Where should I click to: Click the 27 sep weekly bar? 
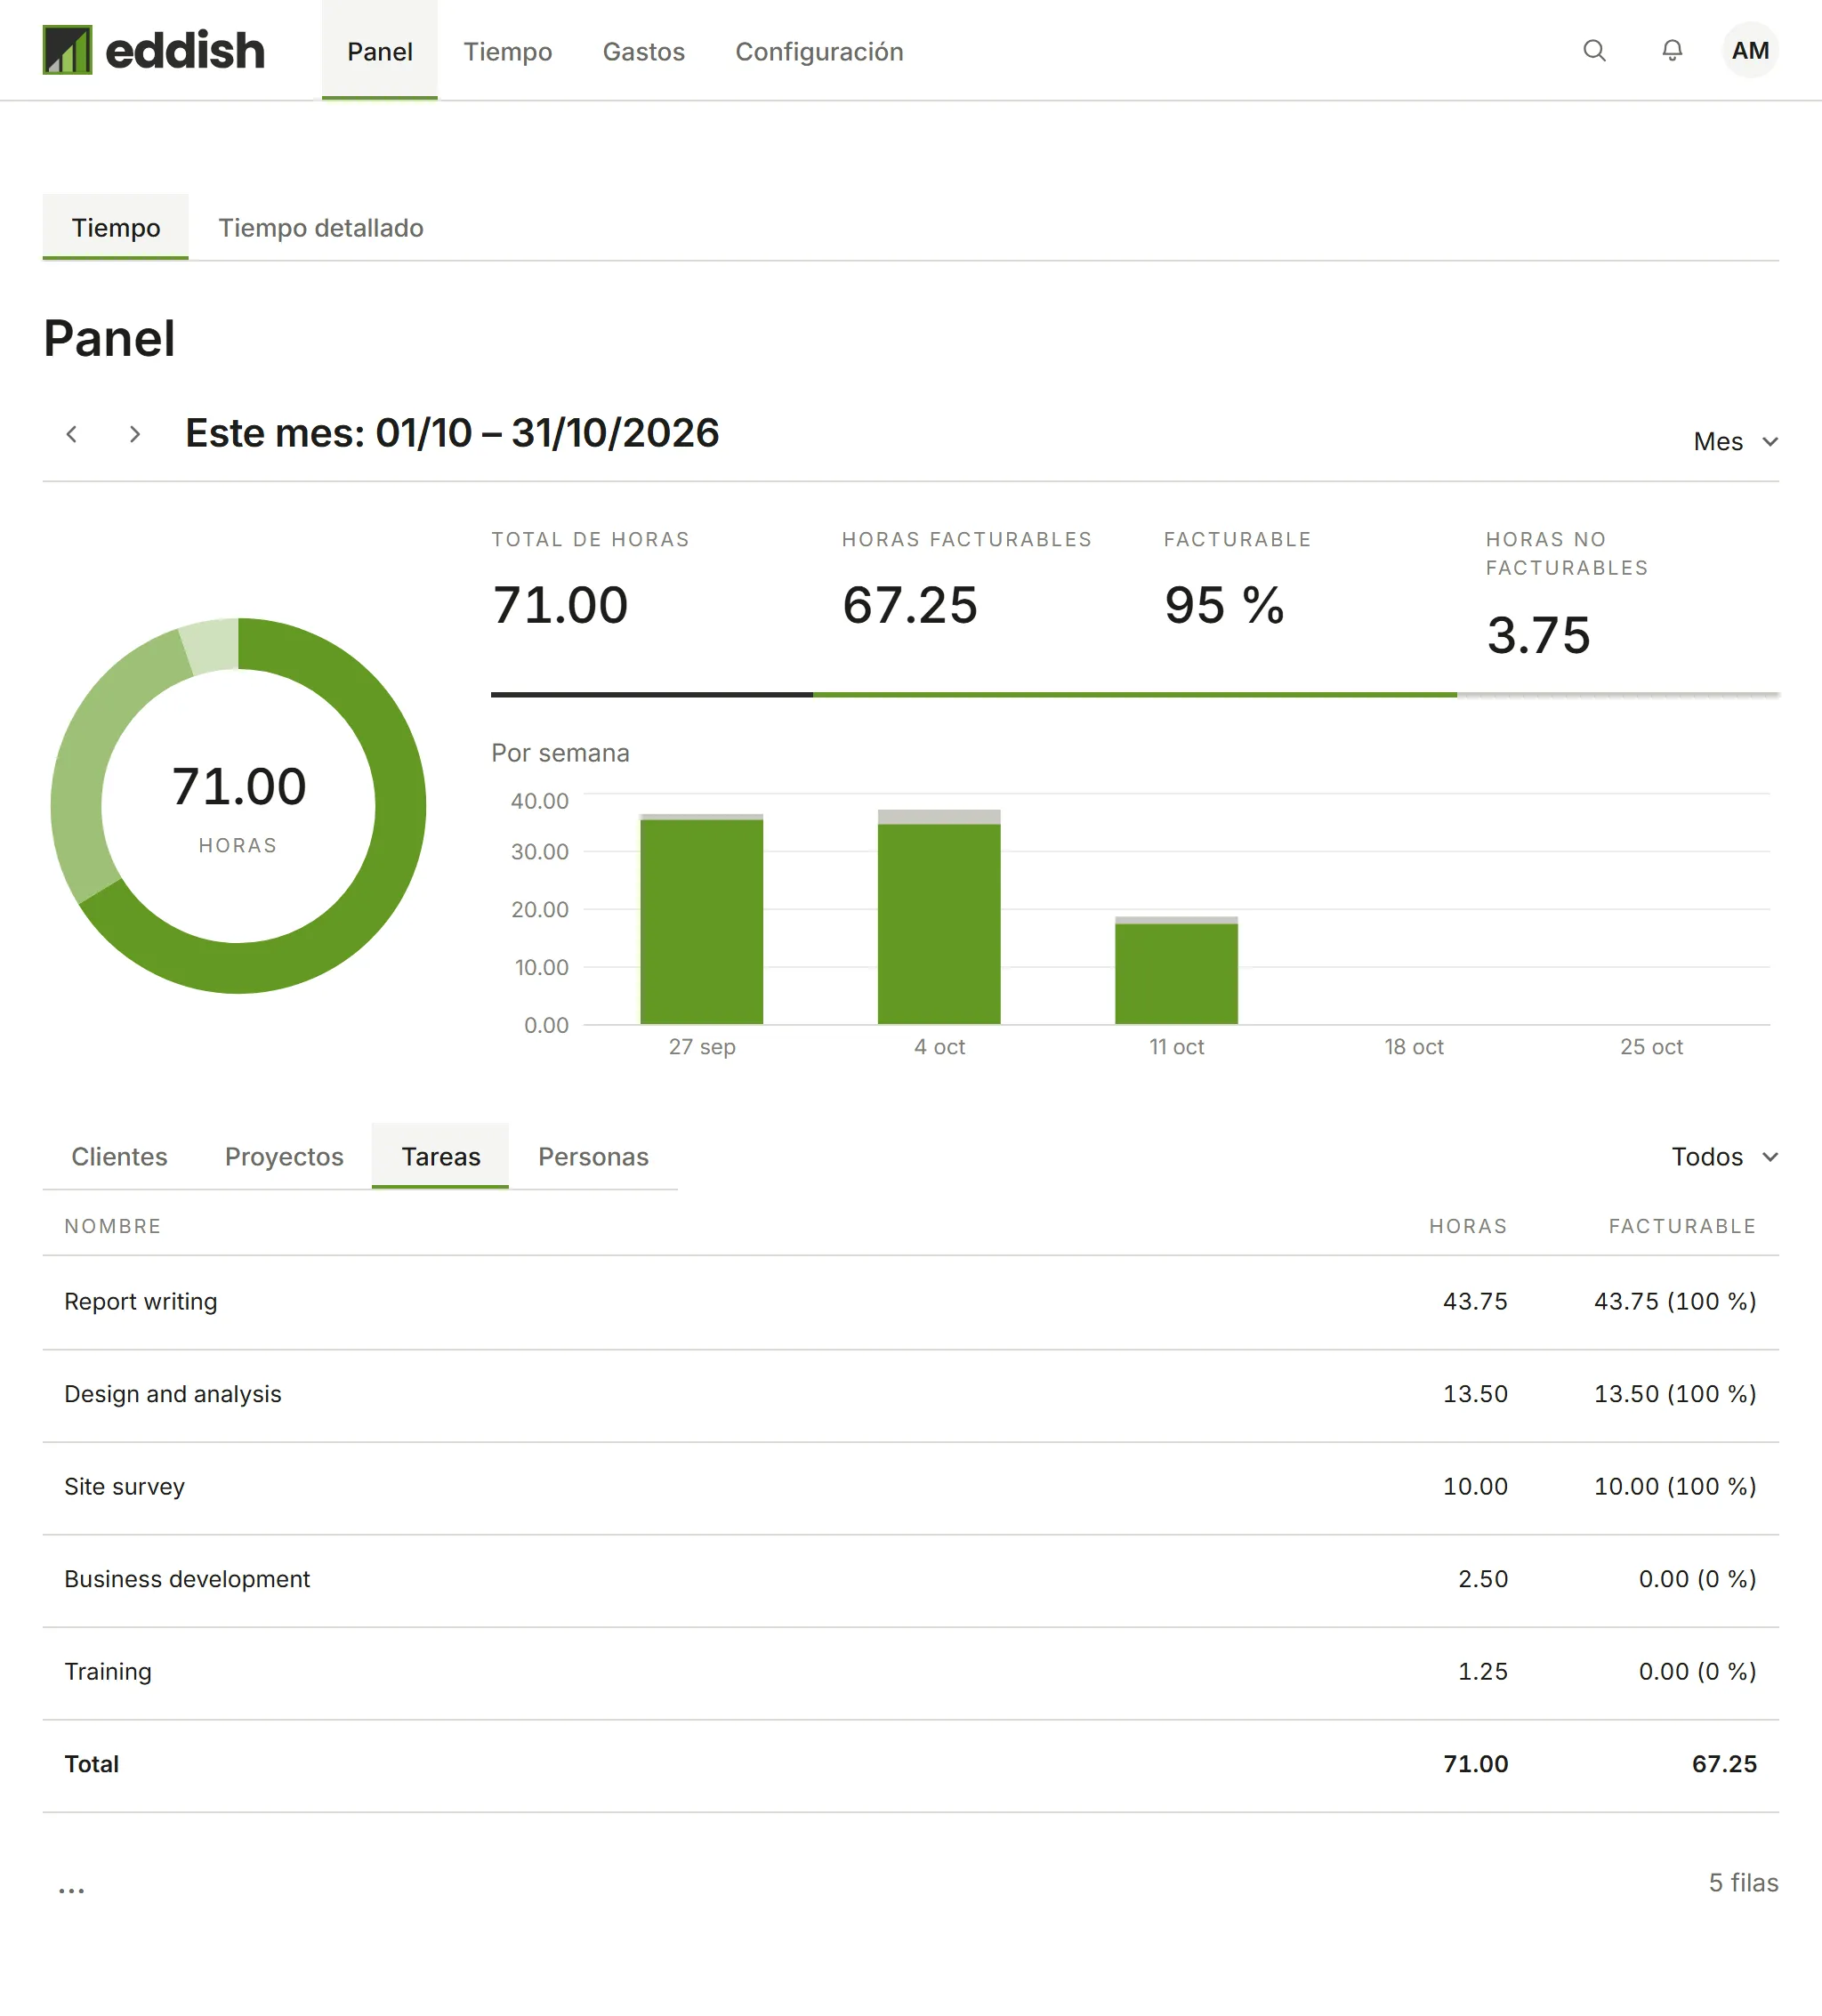click(701, 919)
